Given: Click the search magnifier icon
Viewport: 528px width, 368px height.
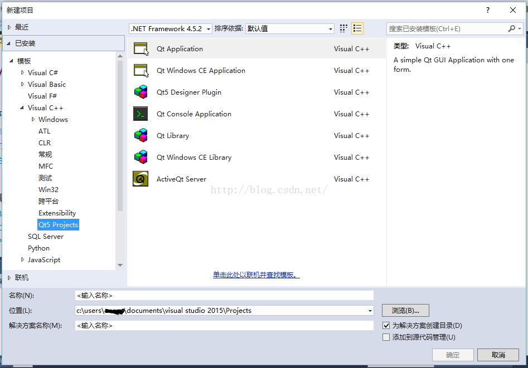Looking at the screenshot, I should (511, 28).
